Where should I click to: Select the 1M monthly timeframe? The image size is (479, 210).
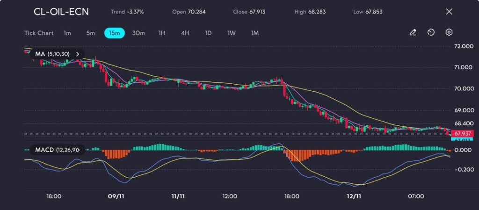click(x=254, y=33)
